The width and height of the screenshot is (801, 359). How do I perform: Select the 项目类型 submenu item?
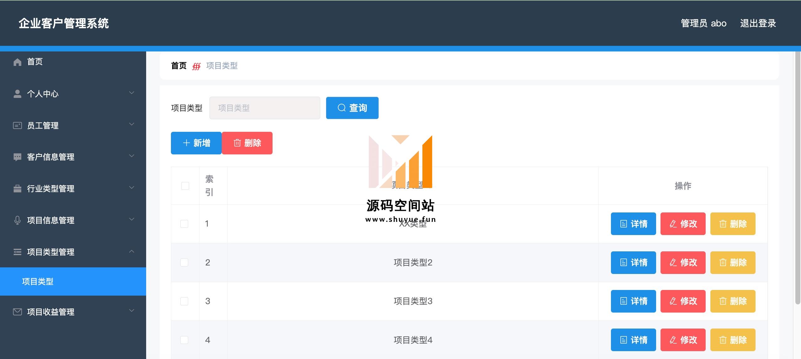[73, 281]
